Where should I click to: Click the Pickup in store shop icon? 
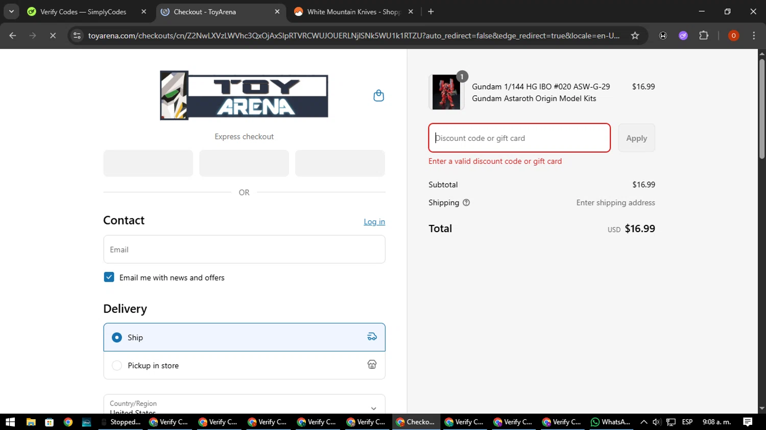[372, 364]
